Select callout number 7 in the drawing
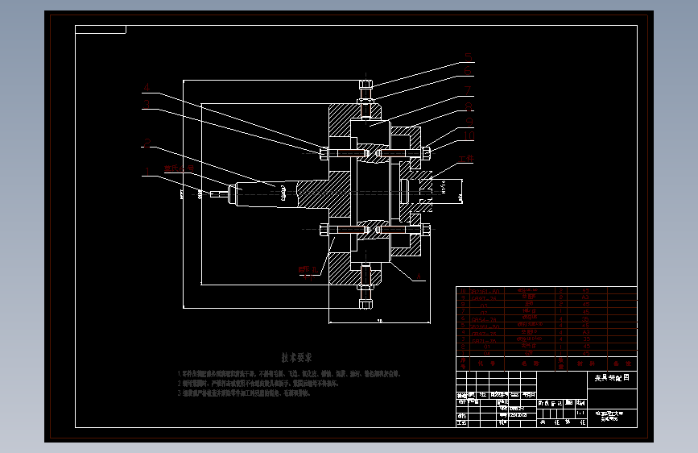The width and height of the screenshot is (698, 453). [x=468, y=90]
